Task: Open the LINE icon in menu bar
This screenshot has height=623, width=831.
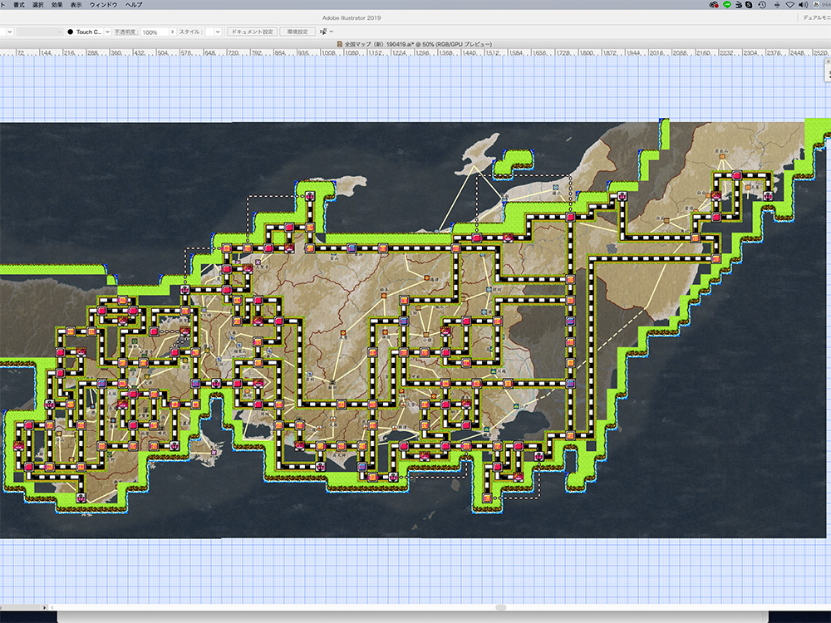Action: (726, 5)
